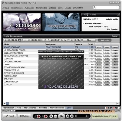Filter songs by letter F

(x=20, y=40)
